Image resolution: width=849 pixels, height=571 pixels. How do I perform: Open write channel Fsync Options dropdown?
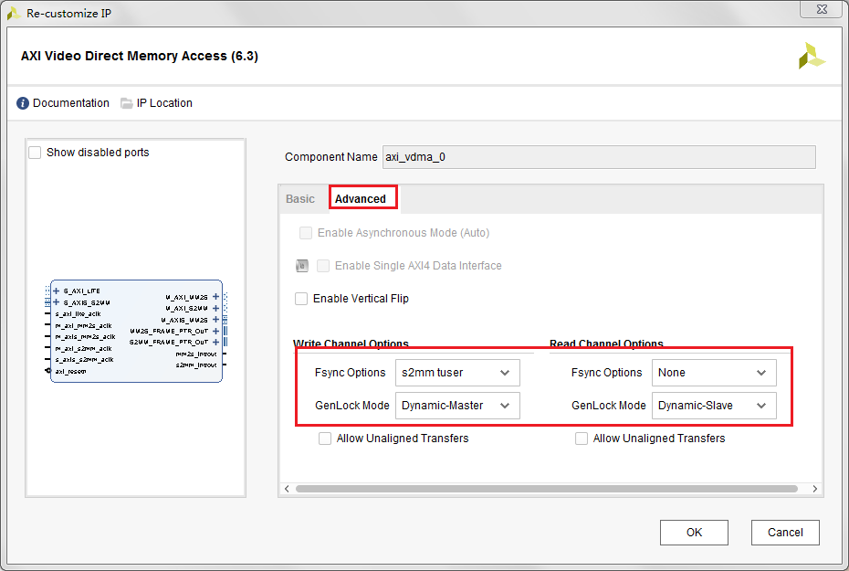(457, 373)
